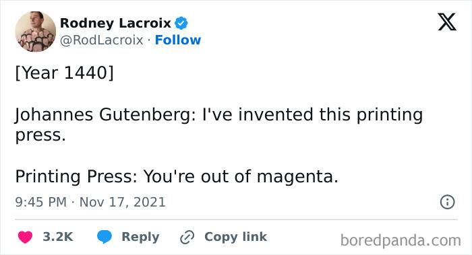The height and width of the screenshot is (255, 472).
Task: Click the Printing Press magenta line
Action: 177,176
